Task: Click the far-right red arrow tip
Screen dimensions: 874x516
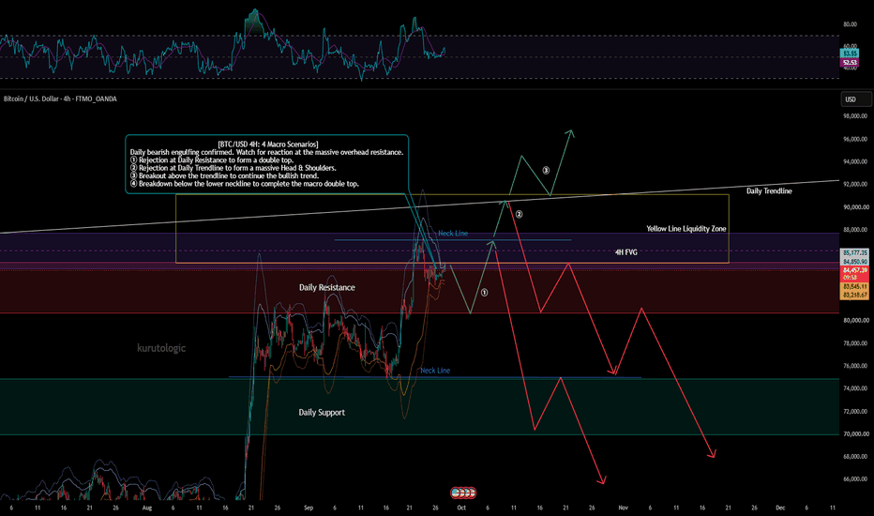Action: (713, 455)
